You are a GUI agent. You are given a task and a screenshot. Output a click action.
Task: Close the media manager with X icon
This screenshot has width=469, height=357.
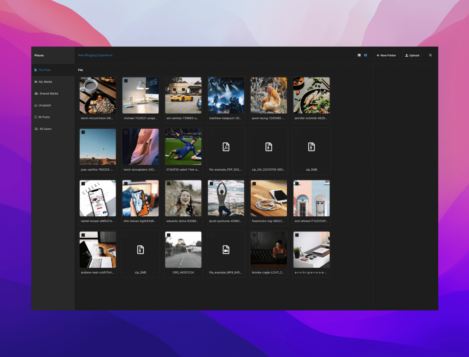430,55
